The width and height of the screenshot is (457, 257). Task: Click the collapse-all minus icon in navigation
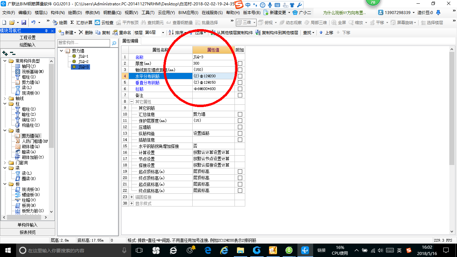[x=12, y=53]
